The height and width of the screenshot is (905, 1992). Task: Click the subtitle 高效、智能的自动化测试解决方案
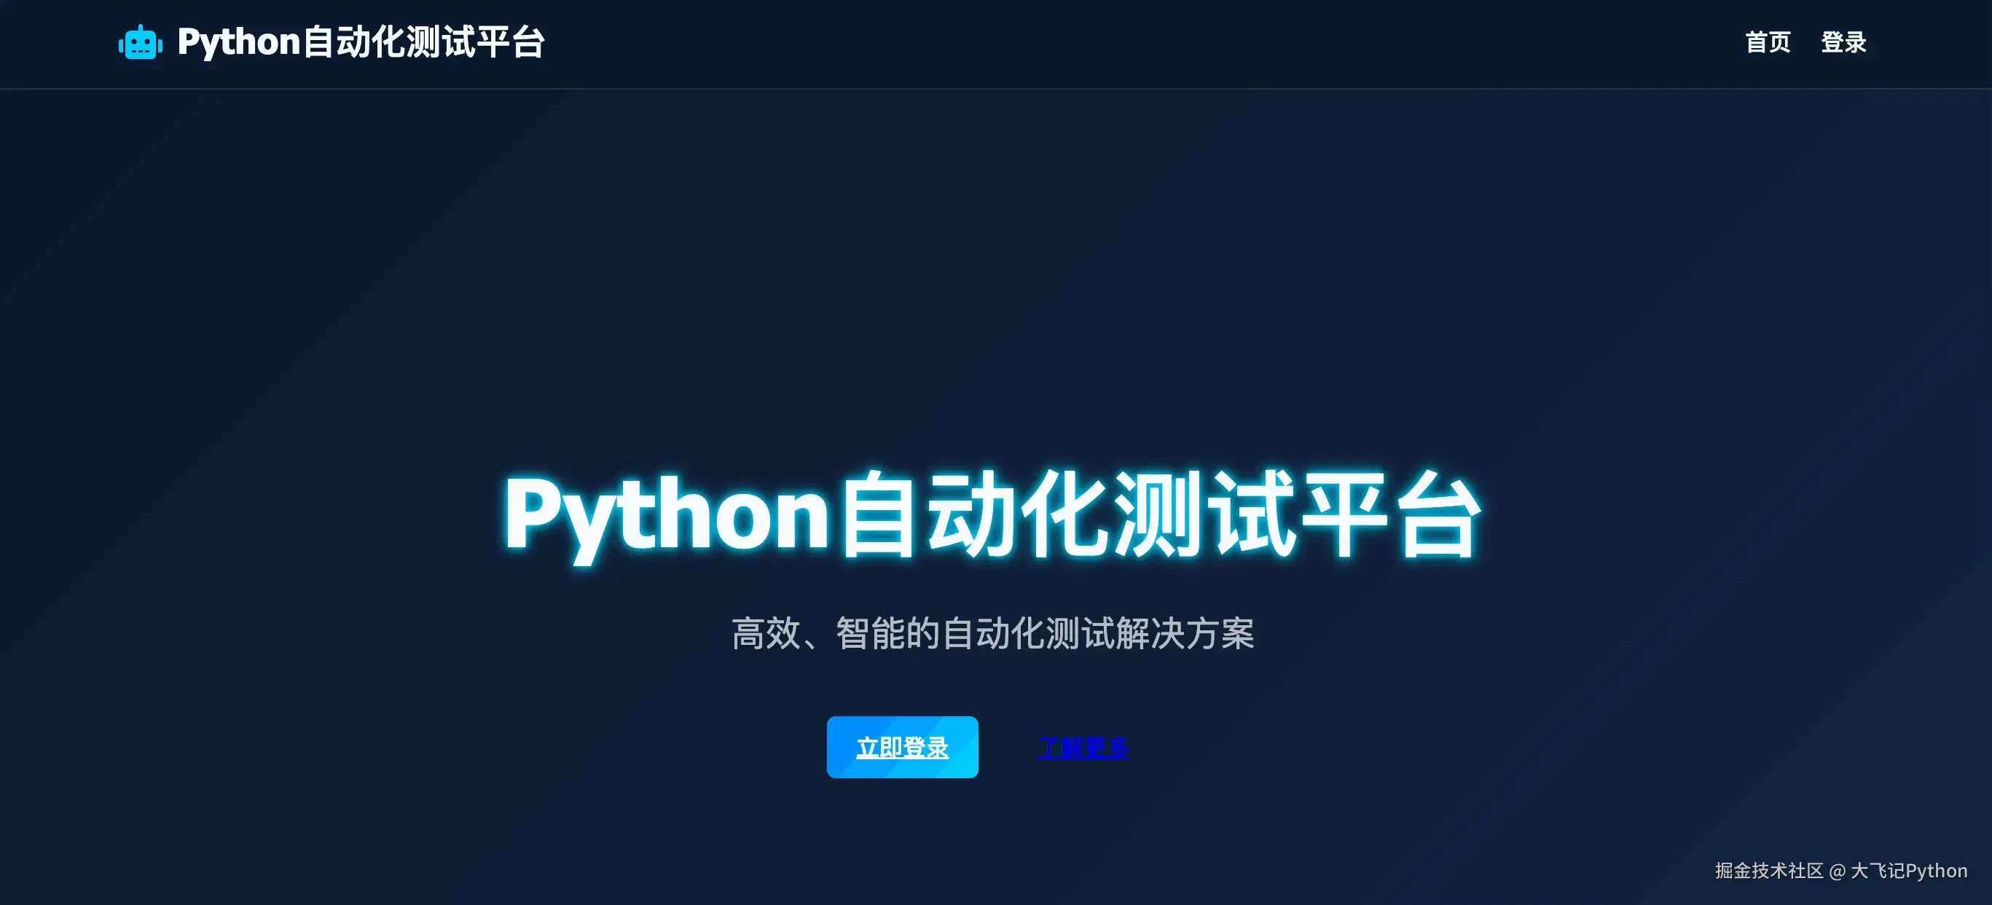[x=993, y=633]
